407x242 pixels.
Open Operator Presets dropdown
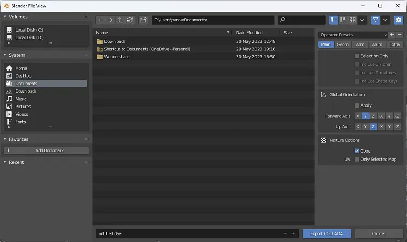[353, 35]
